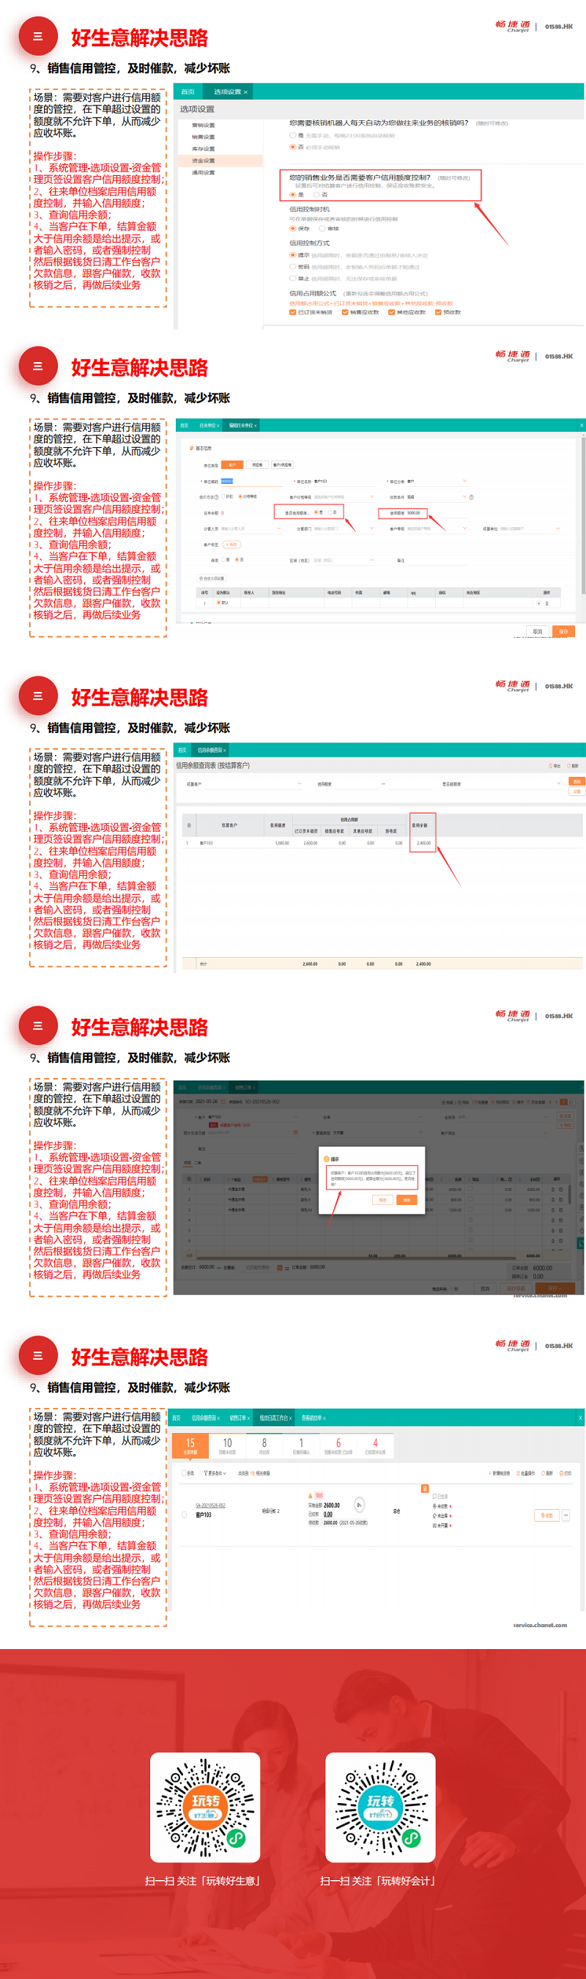Viewport: 586px width, 1979px height.
Task: Open the 收款条件 dropdown
Action: (437, 497)
